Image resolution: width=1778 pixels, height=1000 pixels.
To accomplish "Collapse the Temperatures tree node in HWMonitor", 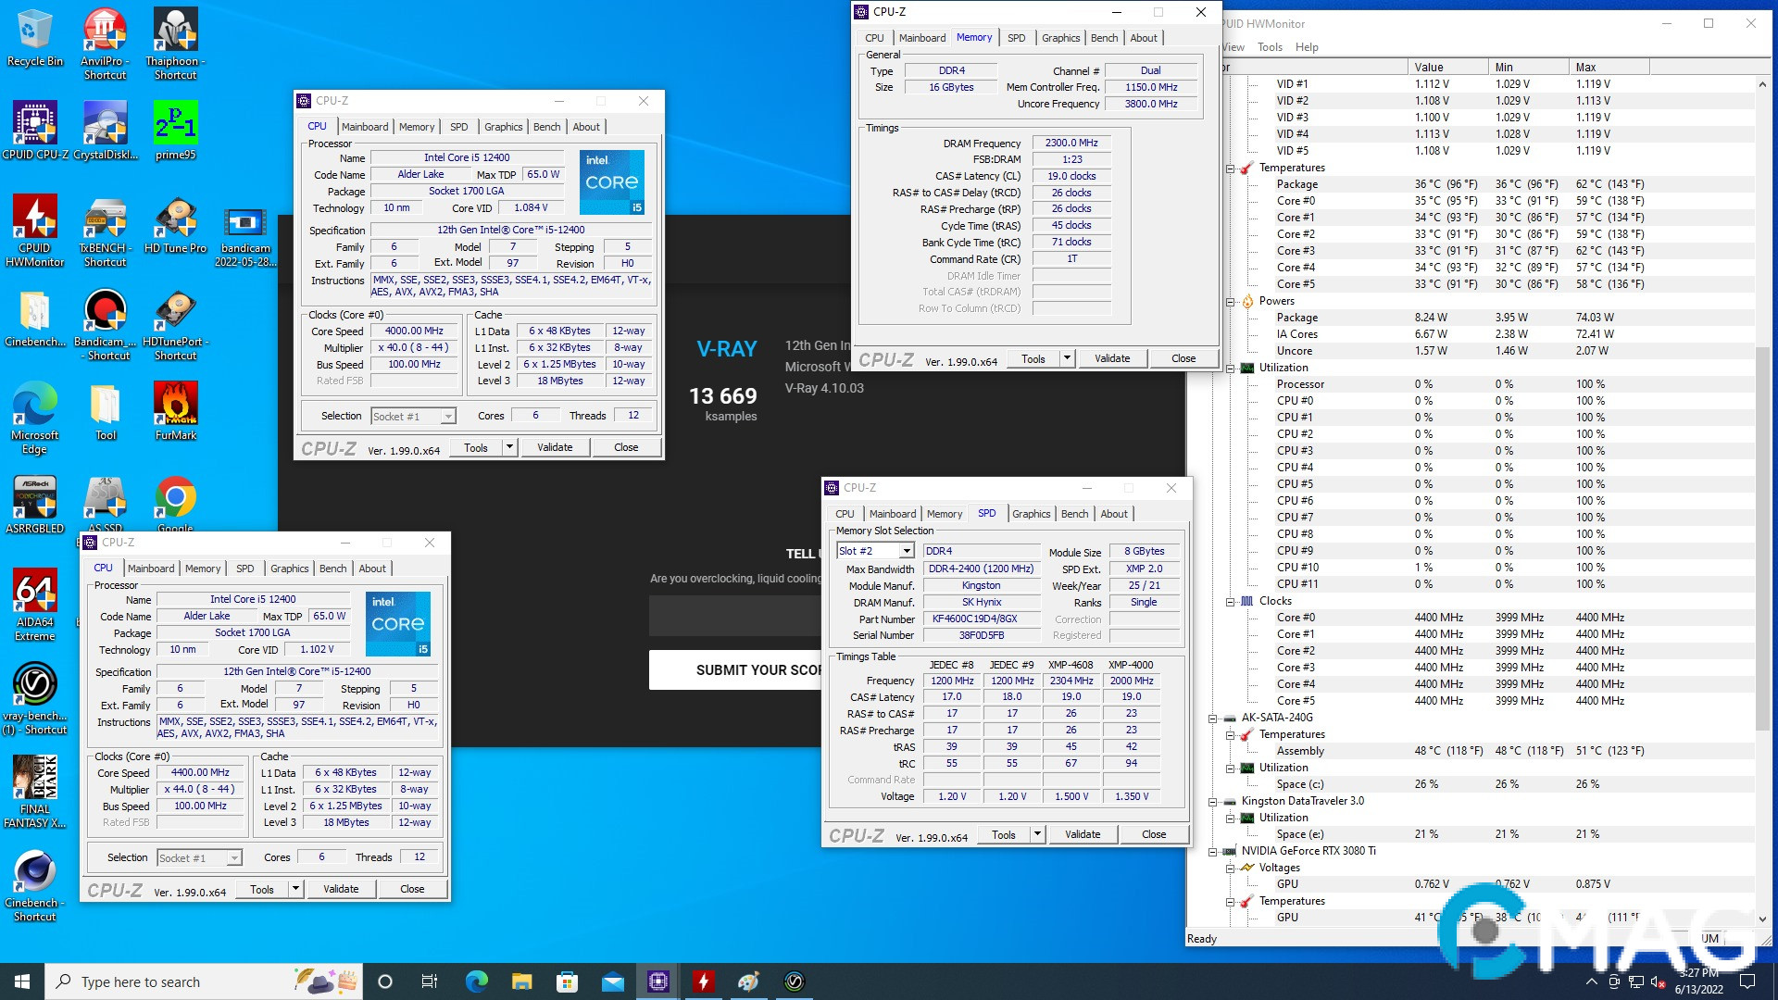I will click(x=1231, y=169).
